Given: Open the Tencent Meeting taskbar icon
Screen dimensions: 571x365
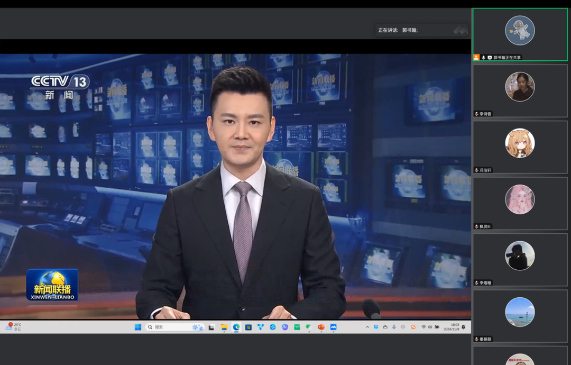Looking at the screenshot, I should (x=333, y=327).
